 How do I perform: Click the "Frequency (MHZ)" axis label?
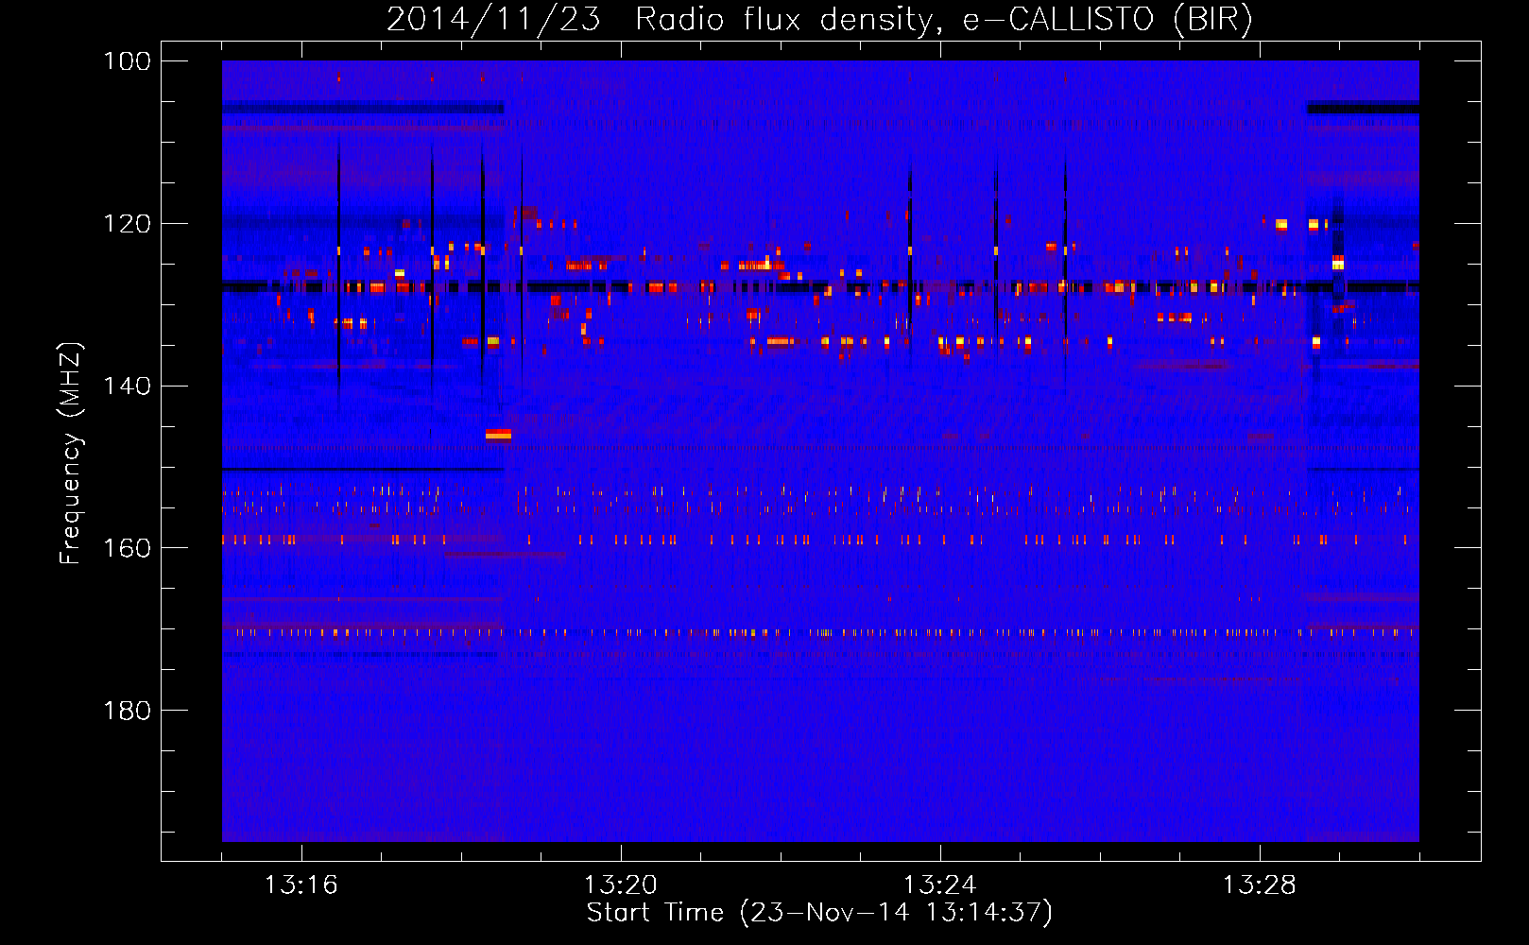pyautogui.click(x=71, y=454)
